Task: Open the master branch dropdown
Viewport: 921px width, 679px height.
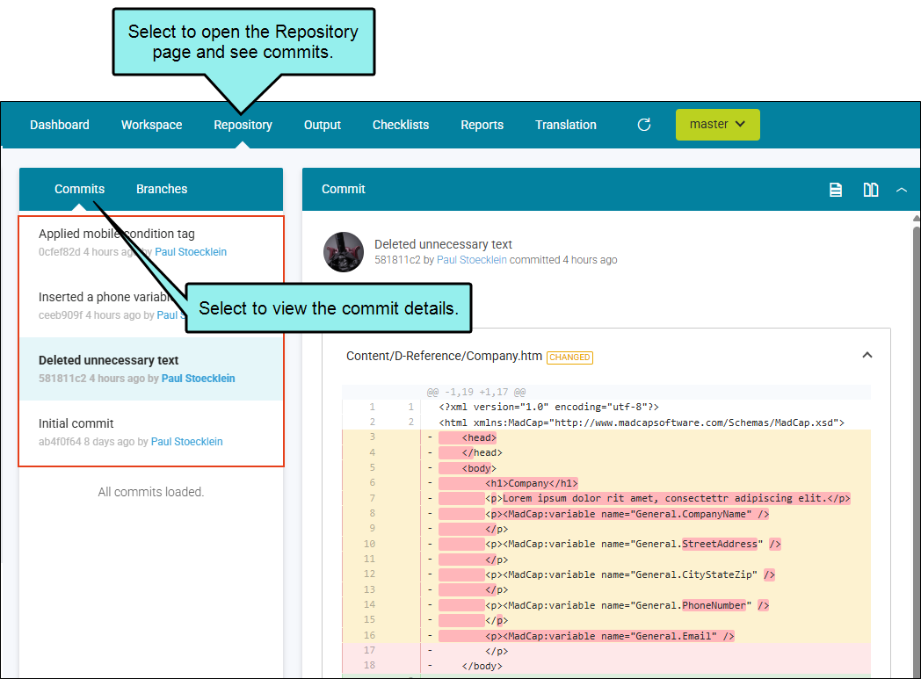Action: tap(717, 125)
